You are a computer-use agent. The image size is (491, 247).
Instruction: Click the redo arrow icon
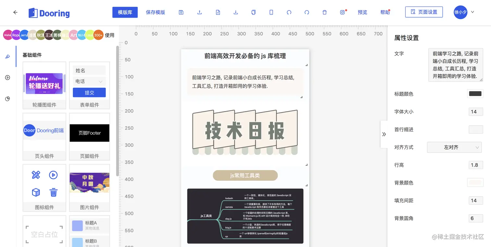pos(307,12)
